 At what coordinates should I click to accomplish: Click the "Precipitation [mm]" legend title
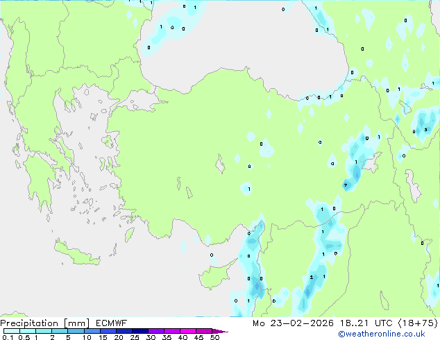click(x=45, y=323)
